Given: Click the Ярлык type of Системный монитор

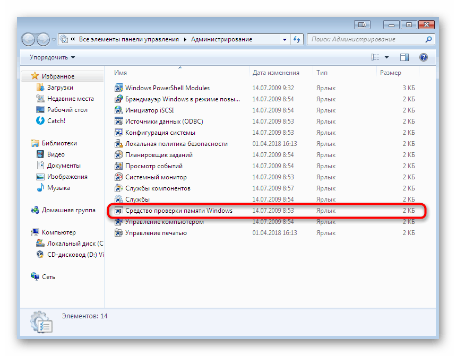Looking at the screenshot, I should point(326,177).
